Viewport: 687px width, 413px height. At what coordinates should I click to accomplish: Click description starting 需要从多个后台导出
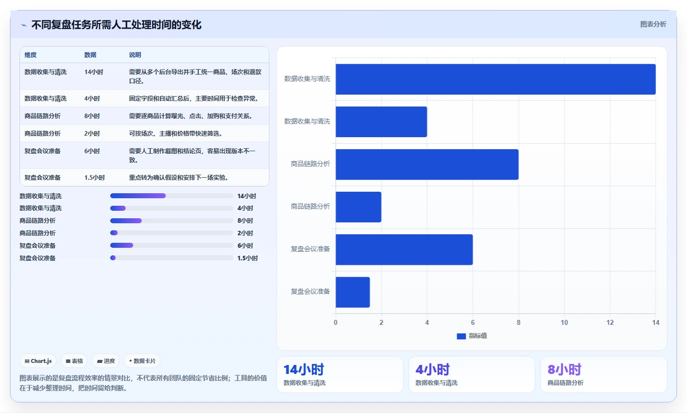[195, 76]
